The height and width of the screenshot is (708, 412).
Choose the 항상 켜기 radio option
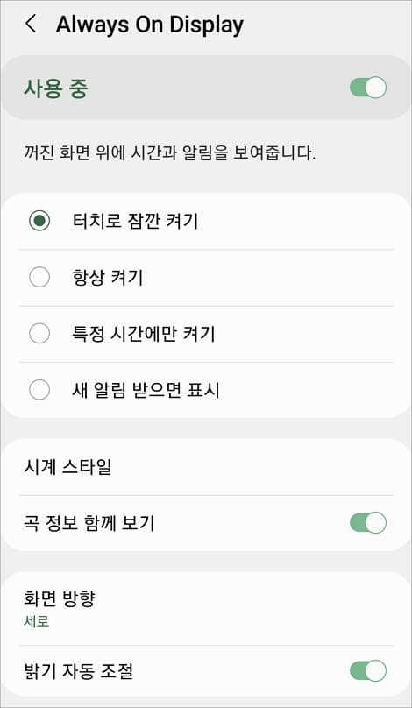39,277
